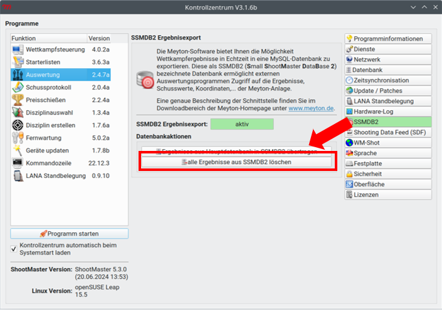Switch to the Datenbank tab
This screenshot has height=310, width=442.
pyautogui.click(x=387, y=70)
